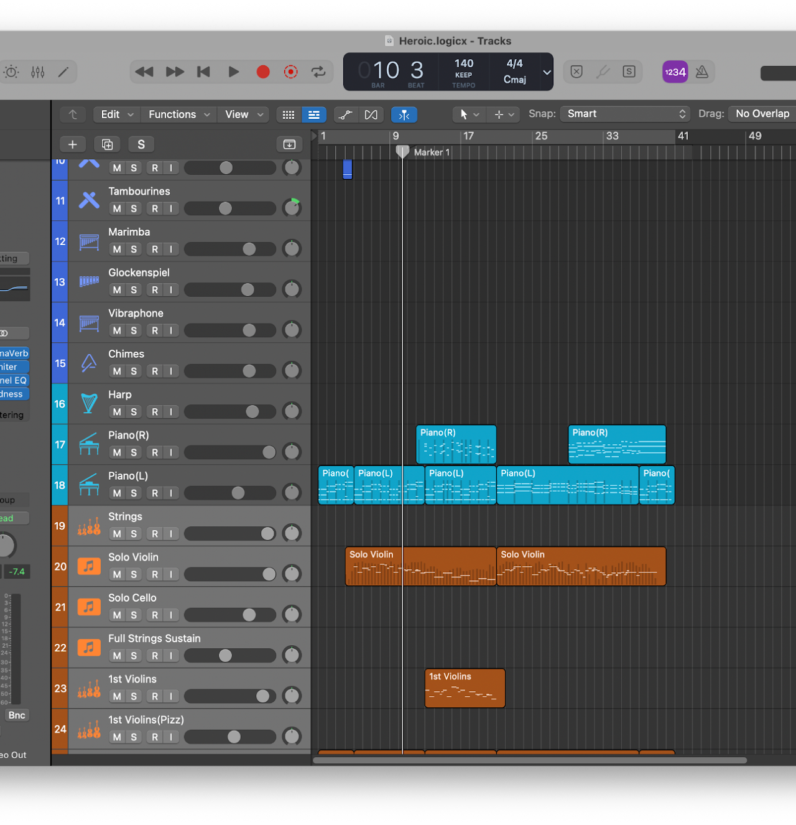
Task: Open the Mixer sliders icon
Action: [38, 72]
